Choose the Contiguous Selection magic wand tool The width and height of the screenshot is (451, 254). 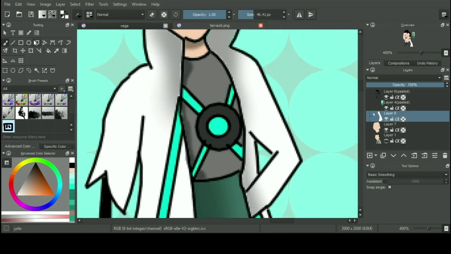pos(37,71)
